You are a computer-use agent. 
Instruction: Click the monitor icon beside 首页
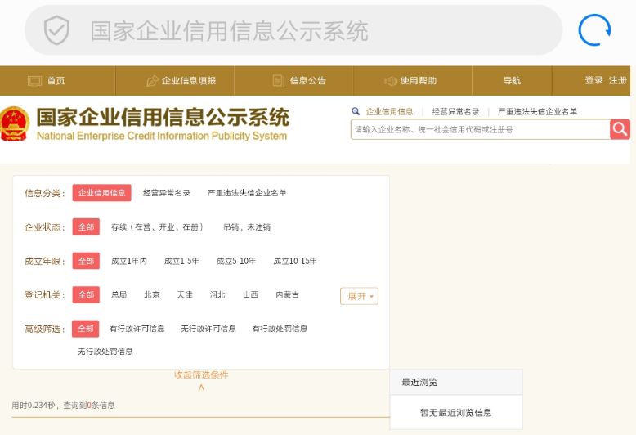click(34, 81)
